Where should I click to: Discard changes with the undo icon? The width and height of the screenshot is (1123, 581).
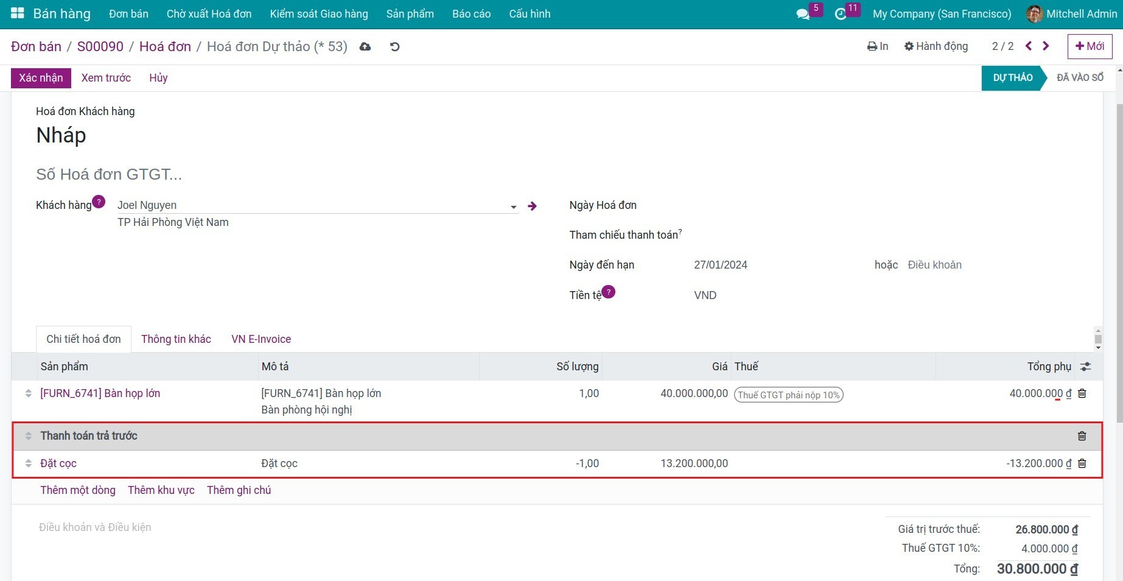tap(395, 47)
